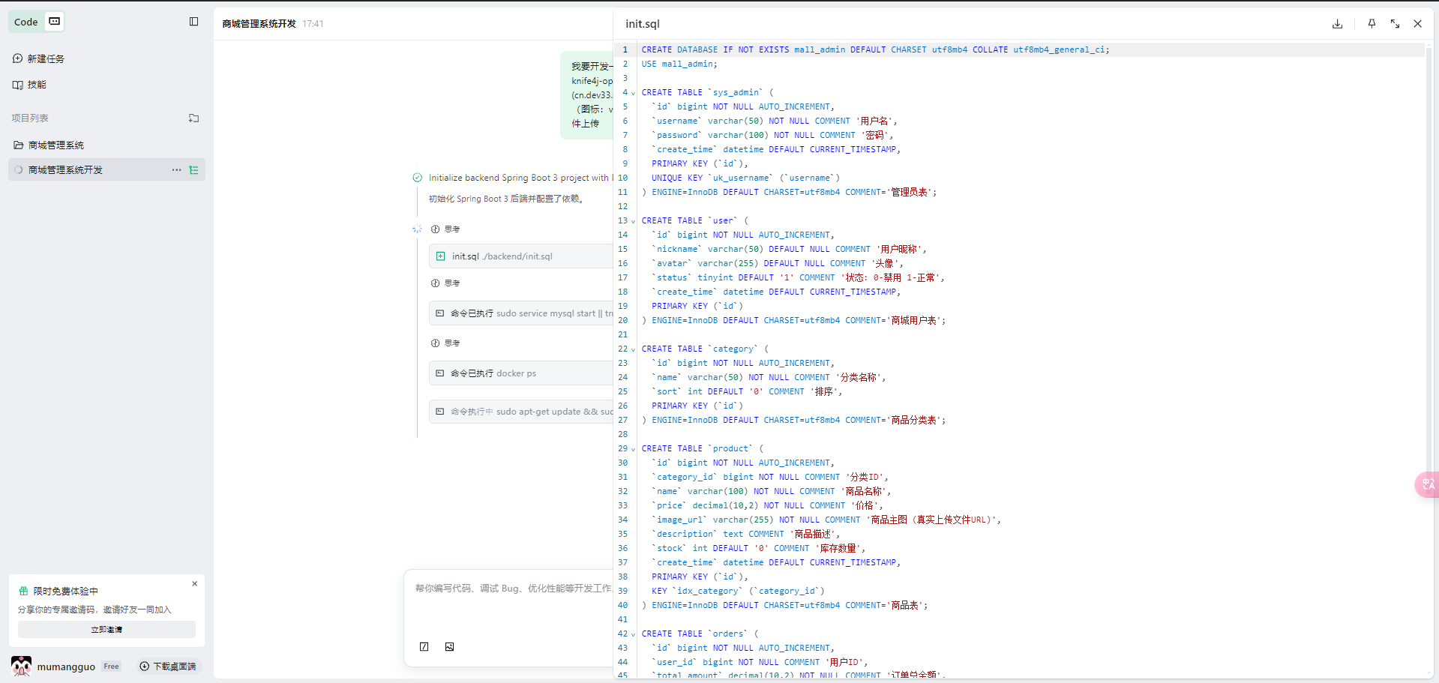The width and height of the screenshot is (1439, 683).
Task: Open the 商城管理系统 project folder
Action: point(55,145)
